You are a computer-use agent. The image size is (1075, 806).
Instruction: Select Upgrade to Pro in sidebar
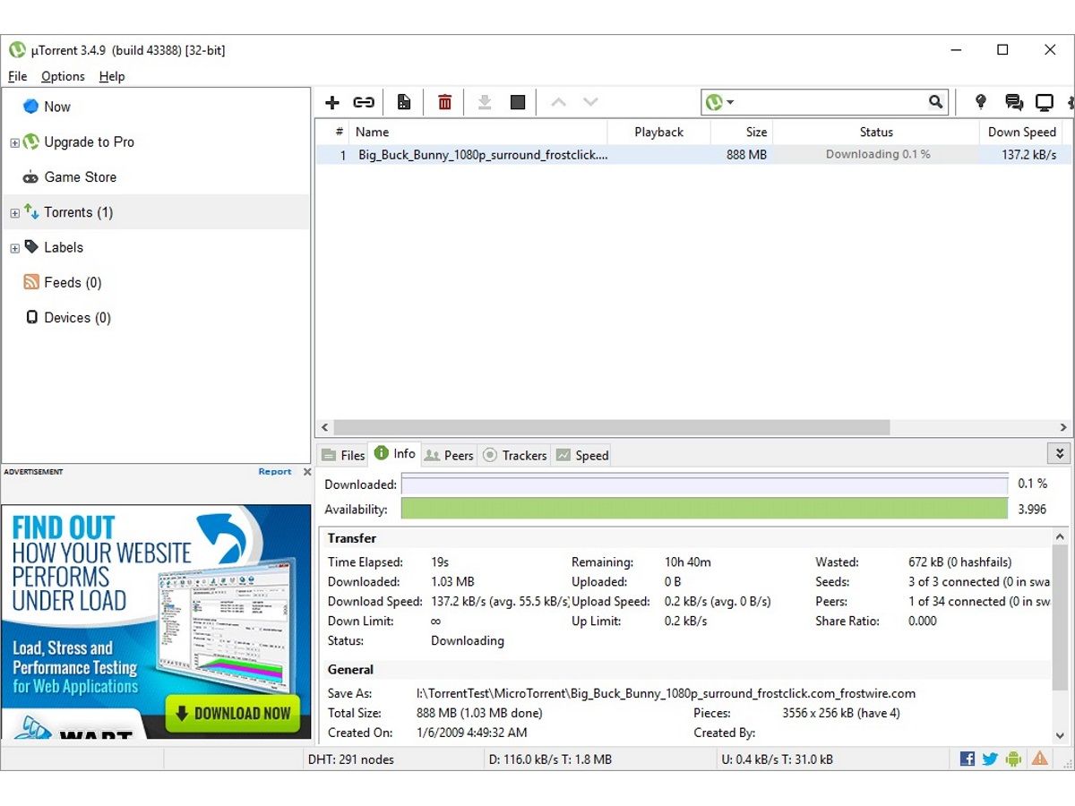(x=89, y=141)
